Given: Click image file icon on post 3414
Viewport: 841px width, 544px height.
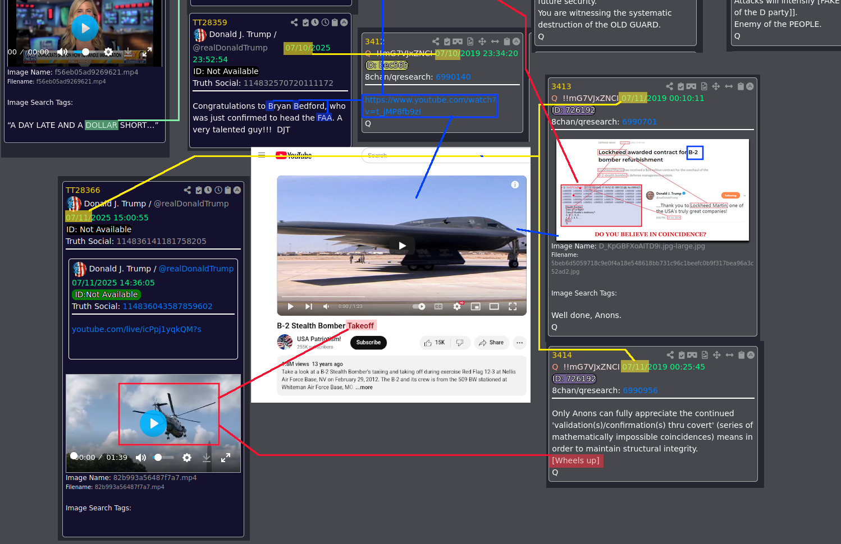Looking at the screenshot, I should tap(705, 355).
